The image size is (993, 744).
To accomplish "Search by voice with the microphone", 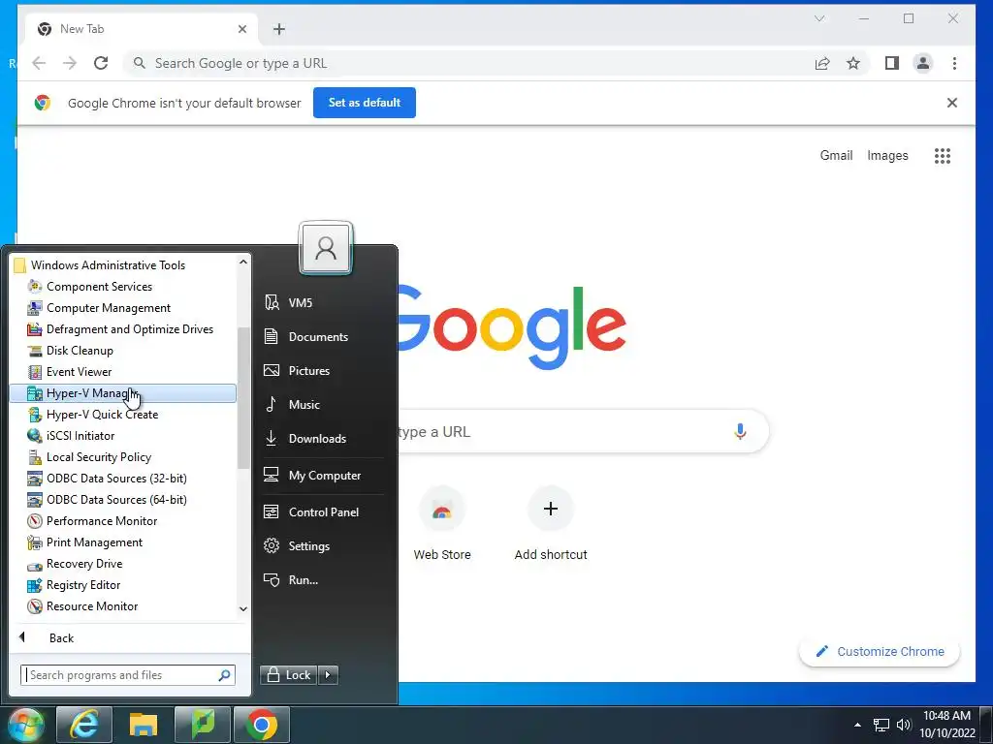I will tap(740, 431).
